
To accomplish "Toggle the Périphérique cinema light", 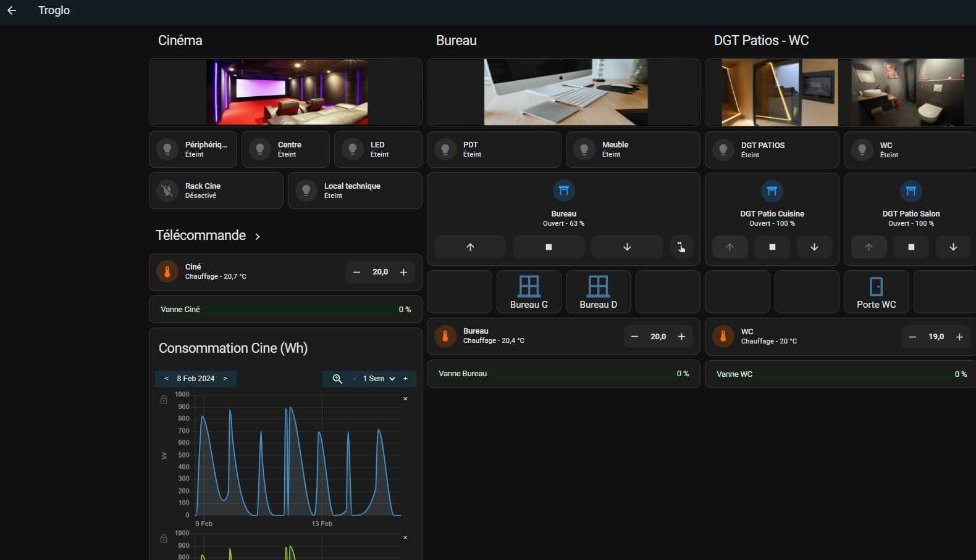I will click(x=193, y=149).
